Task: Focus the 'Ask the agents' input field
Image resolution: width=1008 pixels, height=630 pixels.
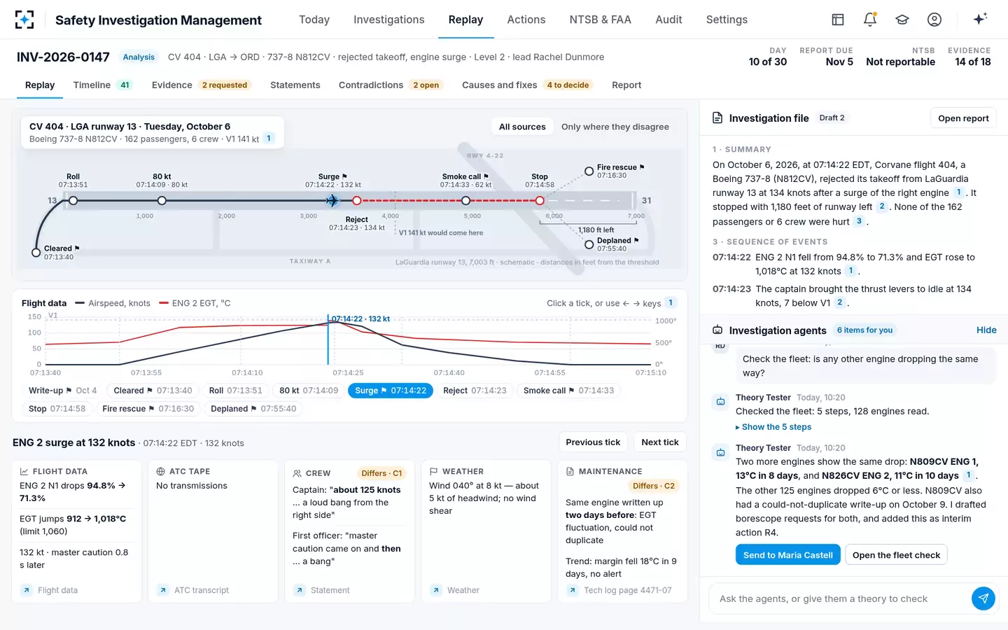Action: 839,598
